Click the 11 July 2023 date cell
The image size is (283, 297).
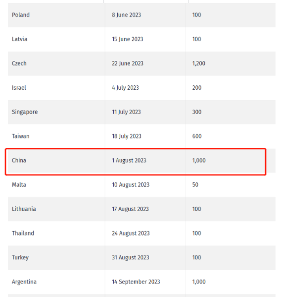[x=126, y=112]
